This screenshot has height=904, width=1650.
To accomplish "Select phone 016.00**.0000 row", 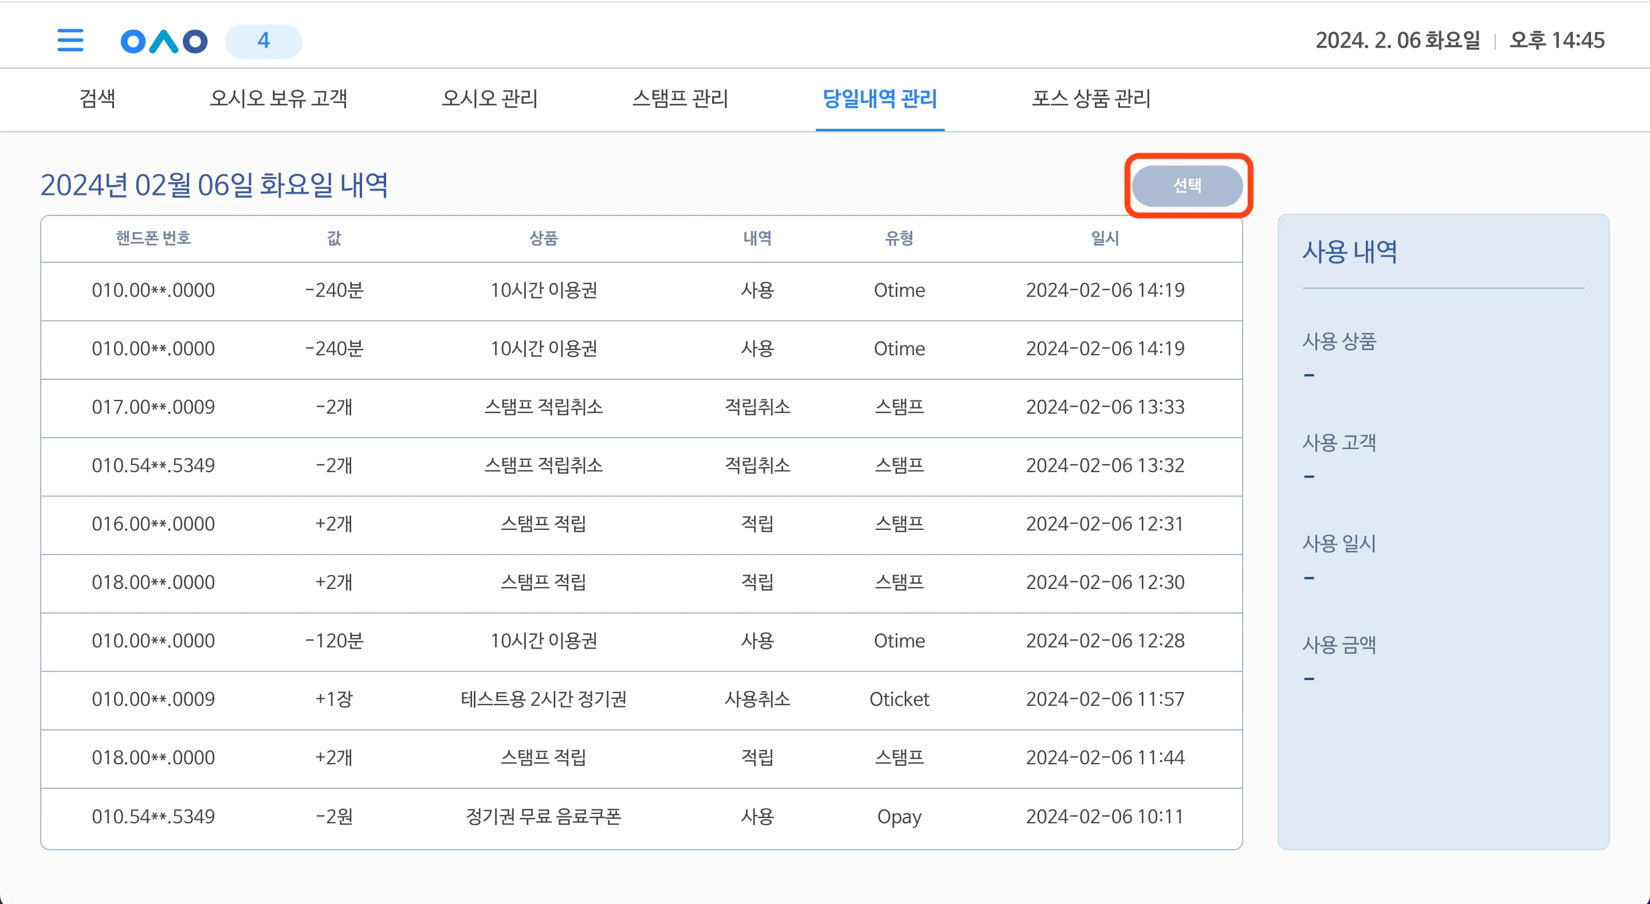I will [x=153, y=524].
